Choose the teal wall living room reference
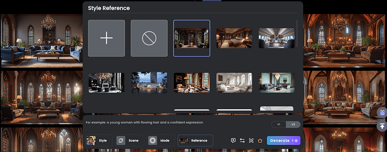Screen dimensions: 387x152 (277, 83)
